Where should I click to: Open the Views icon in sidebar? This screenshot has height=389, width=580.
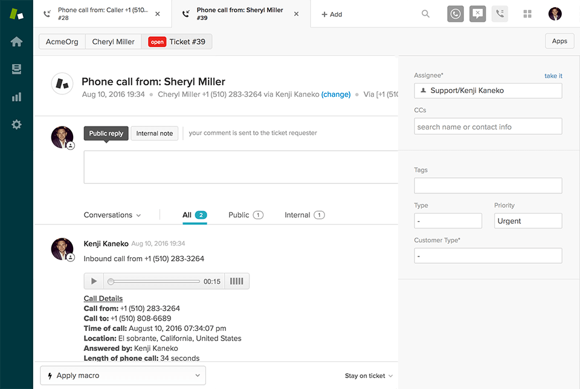pyautogui.click(x=16, y=70)
